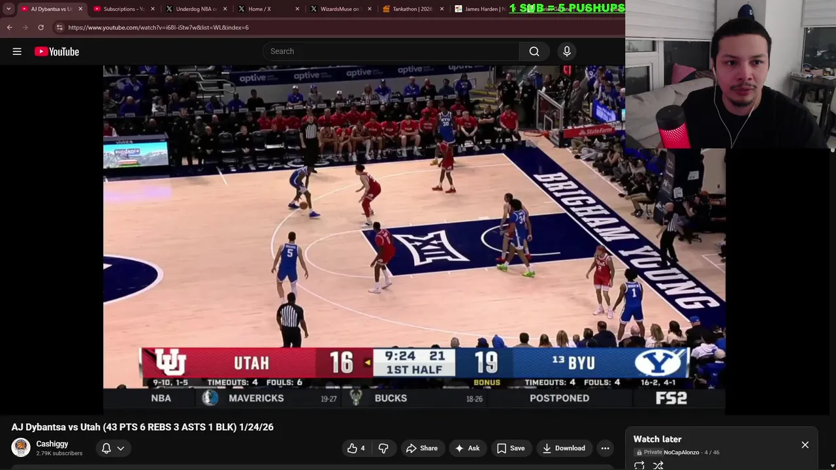Open the YouTube guide hamburger menu
This screenshot has width=836, height=470.
tap(17, 52)
